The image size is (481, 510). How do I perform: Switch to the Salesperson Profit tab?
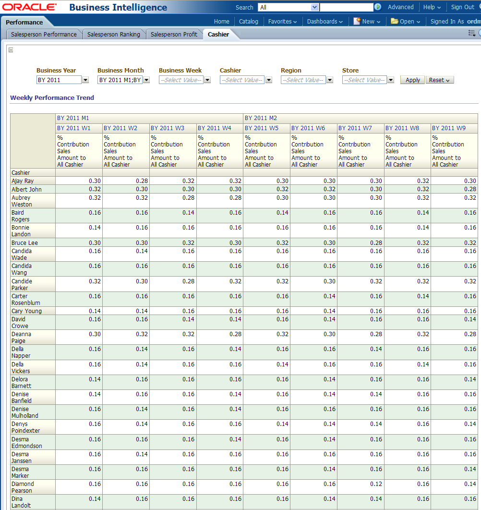coord(174,34)
